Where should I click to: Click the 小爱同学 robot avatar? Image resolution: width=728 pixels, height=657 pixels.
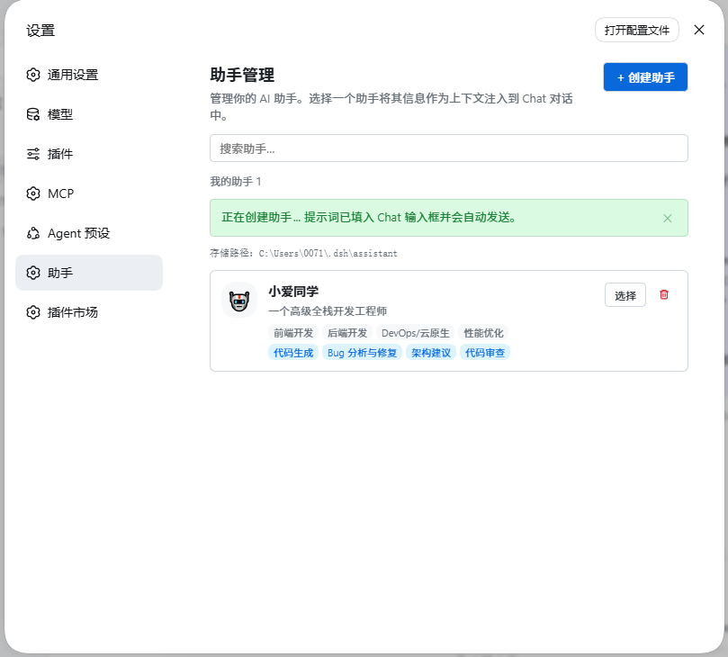(239, 301)
